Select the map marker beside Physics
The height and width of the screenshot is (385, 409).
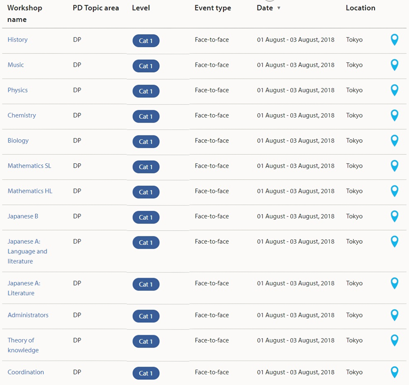[x=395, y=90]
